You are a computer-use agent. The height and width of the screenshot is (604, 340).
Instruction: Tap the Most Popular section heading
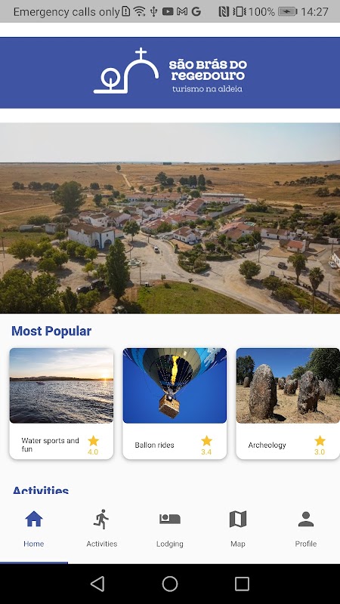[x=51, y=331]
